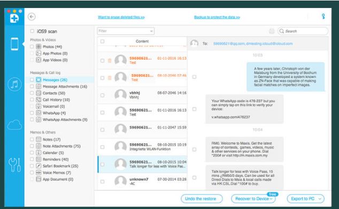This screenshot has width=339, height=209.
Task: Click the Safari Bookmark icon
Action: 38,166
